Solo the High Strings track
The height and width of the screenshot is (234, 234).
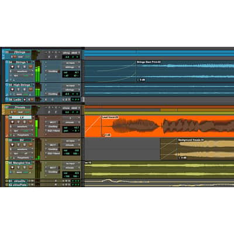25,90
